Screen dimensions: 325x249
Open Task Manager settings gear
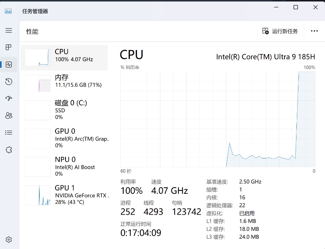(8, 239)
